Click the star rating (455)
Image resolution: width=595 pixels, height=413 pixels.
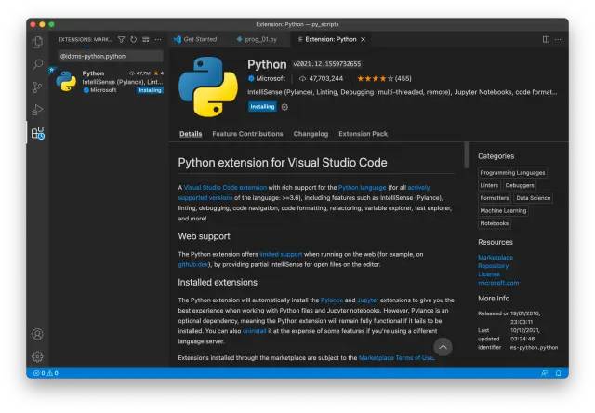tap(384, 78)
